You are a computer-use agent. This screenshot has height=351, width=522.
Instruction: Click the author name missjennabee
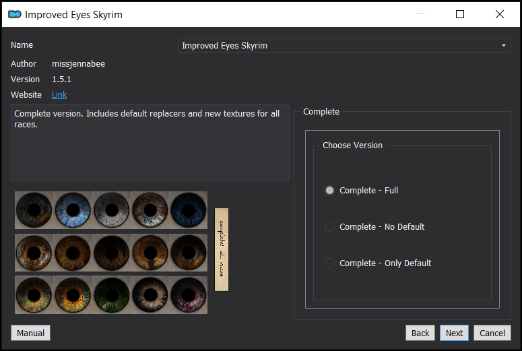(x=79, y=64)
